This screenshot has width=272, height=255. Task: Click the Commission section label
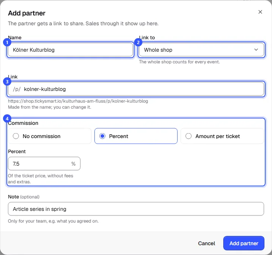click(x=23, y=123)
